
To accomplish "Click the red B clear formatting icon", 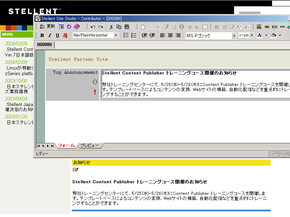I will coord(65,35).
